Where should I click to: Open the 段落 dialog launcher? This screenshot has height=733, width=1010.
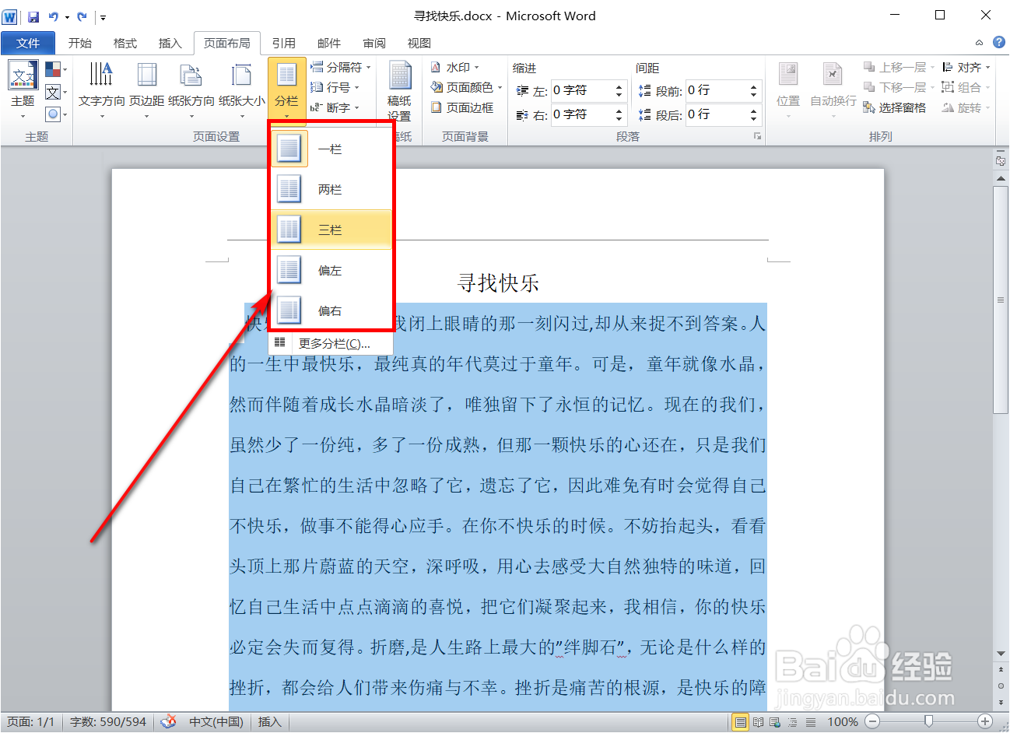(x=759, y=135)
